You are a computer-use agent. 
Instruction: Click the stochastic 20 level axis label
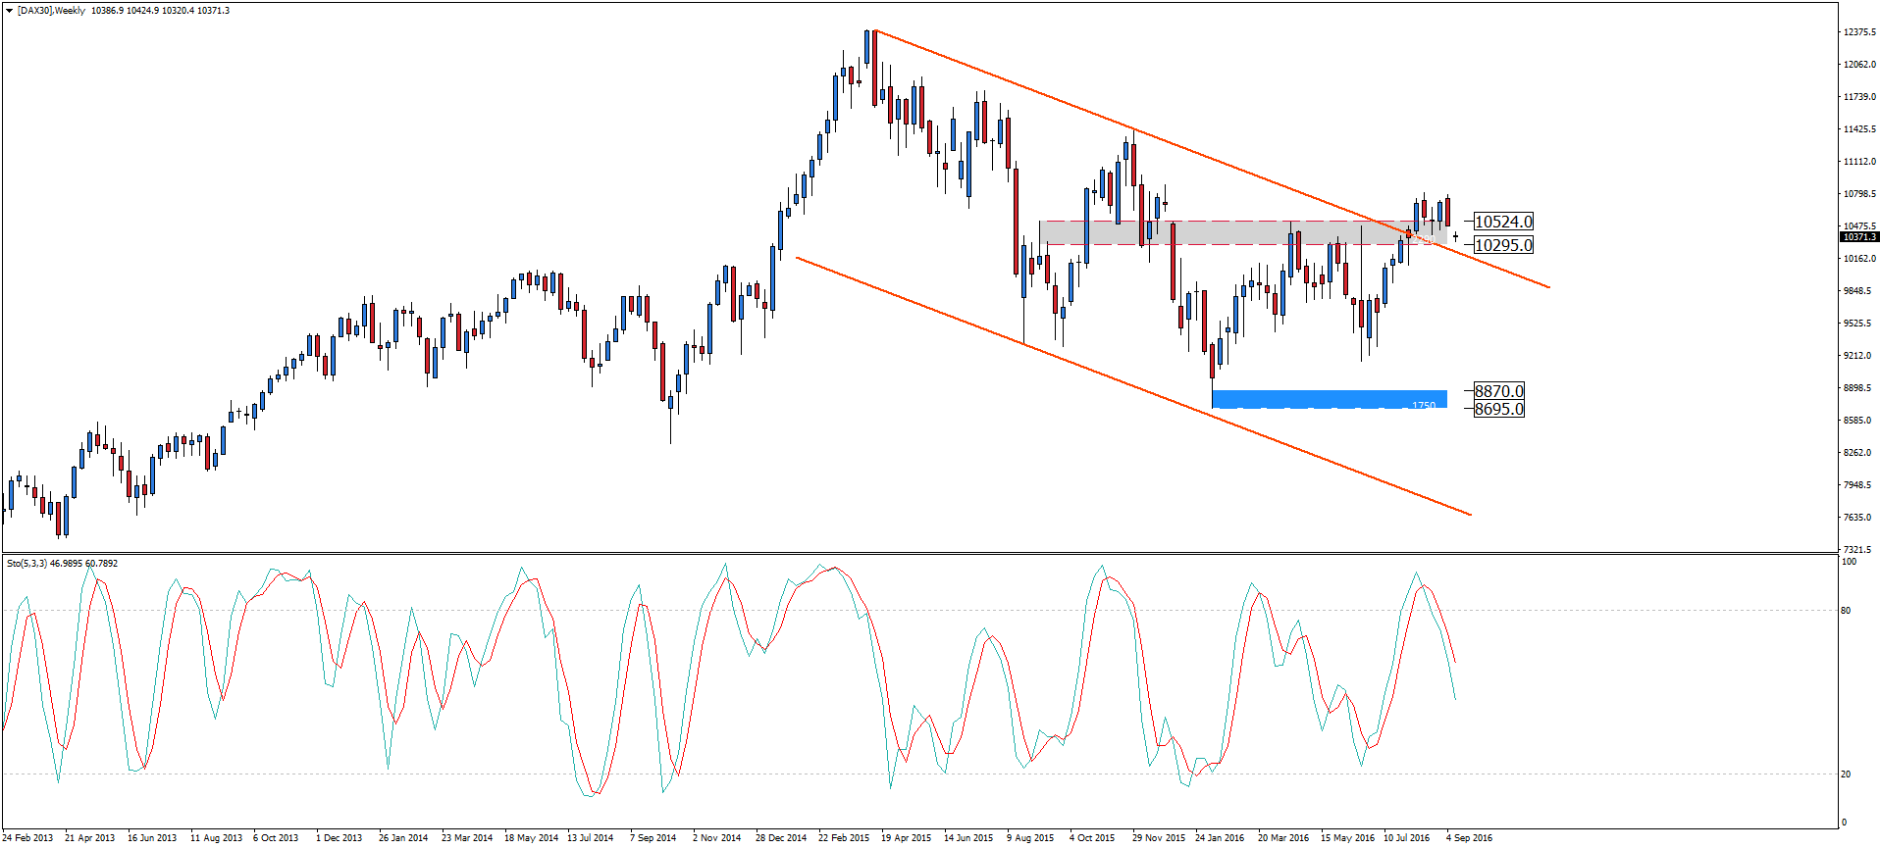1846,774
